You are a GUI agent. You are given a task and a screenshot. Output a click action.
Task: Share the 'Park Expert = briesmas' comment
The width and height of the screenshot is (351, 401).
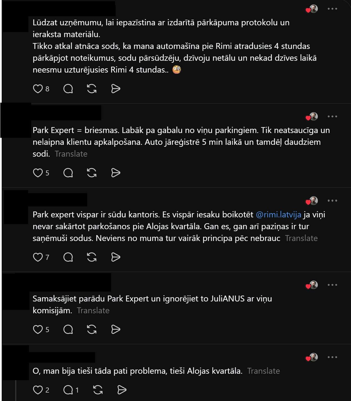tap(116, 173)
